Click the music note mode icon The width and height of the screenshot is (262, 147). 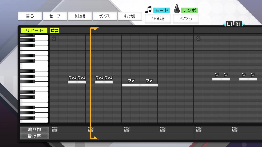pos(148,10)
